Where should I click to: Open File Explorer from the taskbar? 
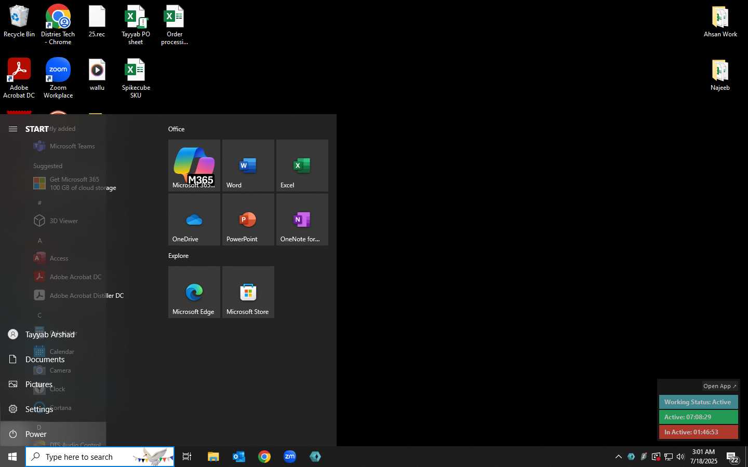pos(213,457)
